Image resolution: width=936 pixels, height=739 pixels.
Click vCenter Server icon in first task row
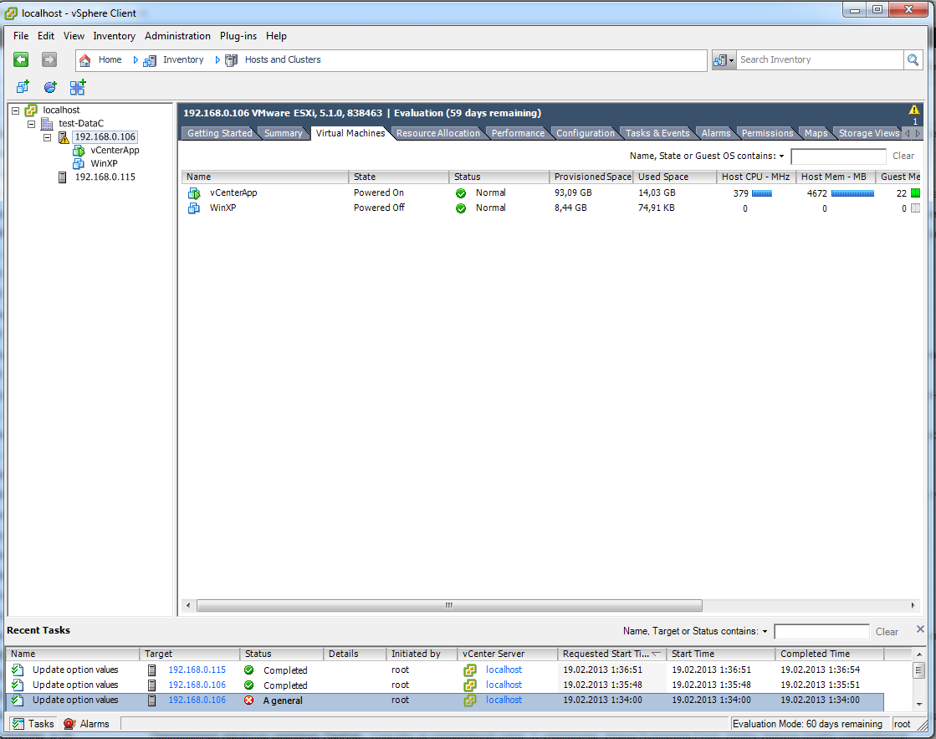tap(470, 670)
